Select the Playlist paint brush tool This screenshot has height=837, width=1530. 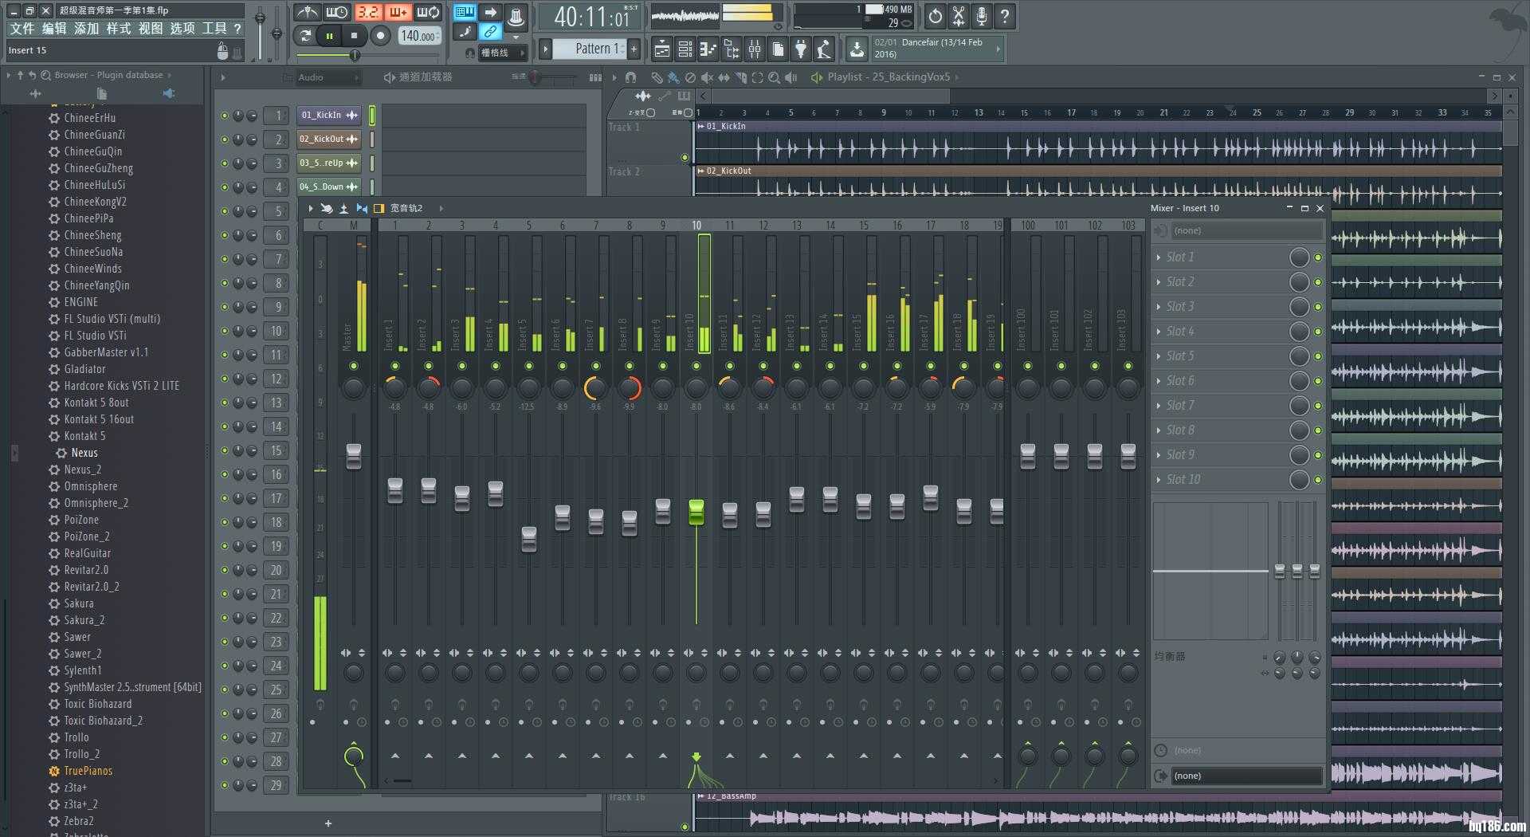pos(673,77)
